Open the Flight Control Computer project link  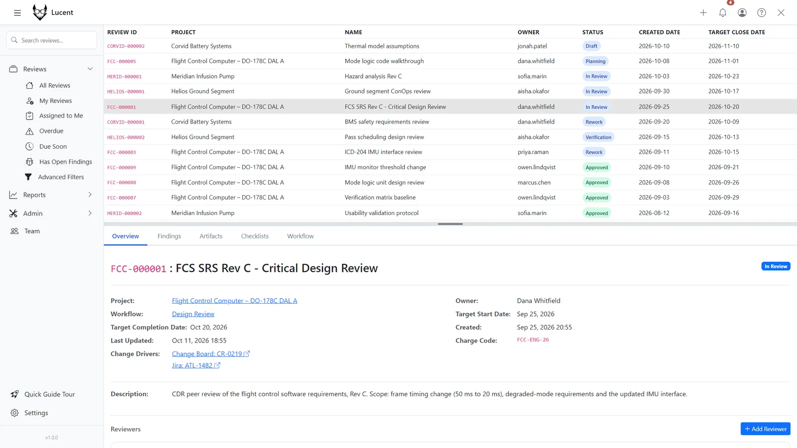click(235, 301)
